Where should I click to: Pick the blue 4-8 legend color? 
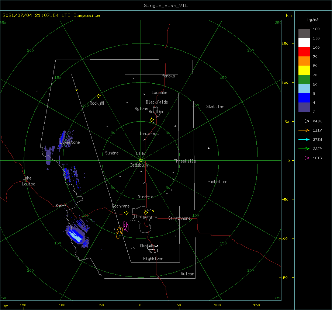pyautogui.click(x=304, y=98)
